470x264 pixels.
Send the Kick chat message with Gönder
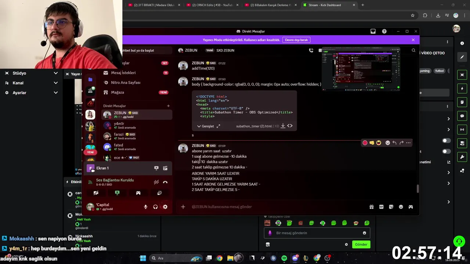[361, 245]
